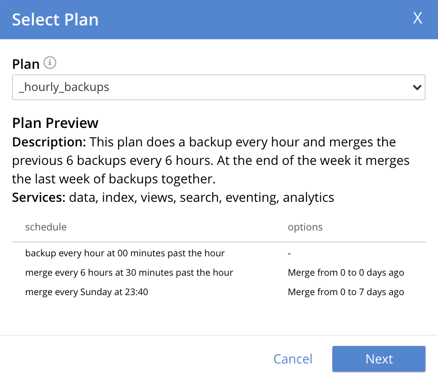Screen dimensions: 438x381
Task: Click the hourly backup schedule row
Action: click(x=124, y=253)
